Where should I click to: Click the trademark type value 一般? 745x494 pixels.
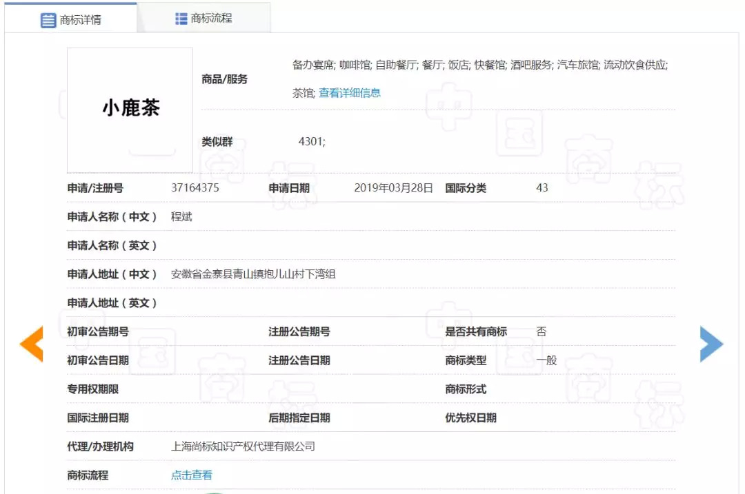pyautogui.click(x=546, y=360)
